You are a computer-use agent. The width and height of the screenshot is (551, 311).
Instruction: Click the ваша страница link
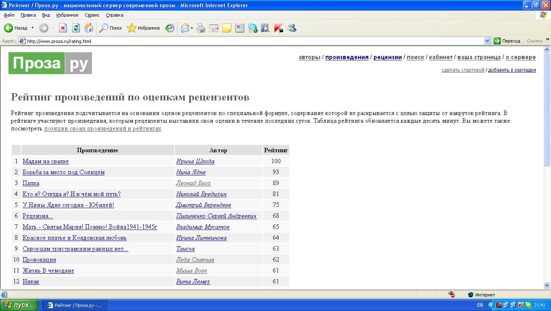[x=479, y=57]
